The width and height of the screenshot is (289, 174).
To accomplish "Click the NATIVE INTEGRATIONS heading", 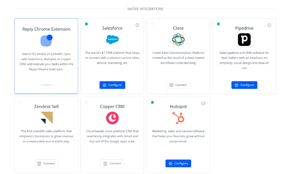I will pyautogui.click(x=145, y=9).
